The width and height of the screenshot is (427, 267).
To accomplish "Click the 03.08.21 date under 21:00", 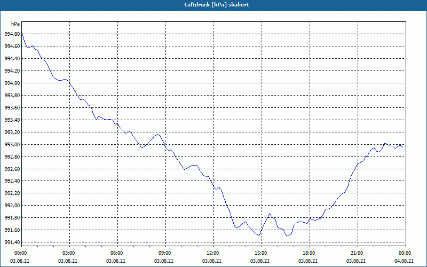I will click(x=356, y=261).
